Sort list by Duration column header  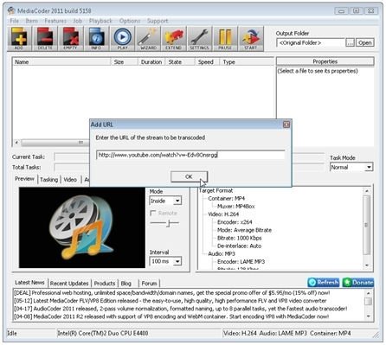pyautogui.click(x=151, y=62)
